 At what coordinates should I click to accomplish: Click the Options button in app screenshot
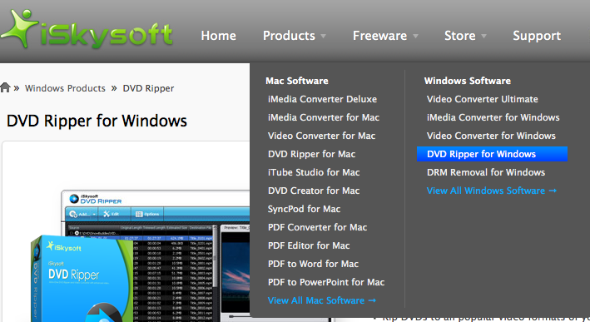point(147,214)
